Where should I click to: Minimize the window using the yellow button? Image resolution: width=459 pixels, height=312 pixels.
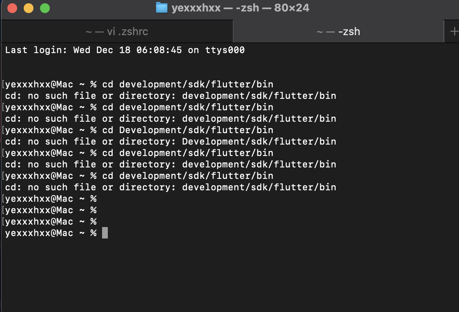(29, 8)
